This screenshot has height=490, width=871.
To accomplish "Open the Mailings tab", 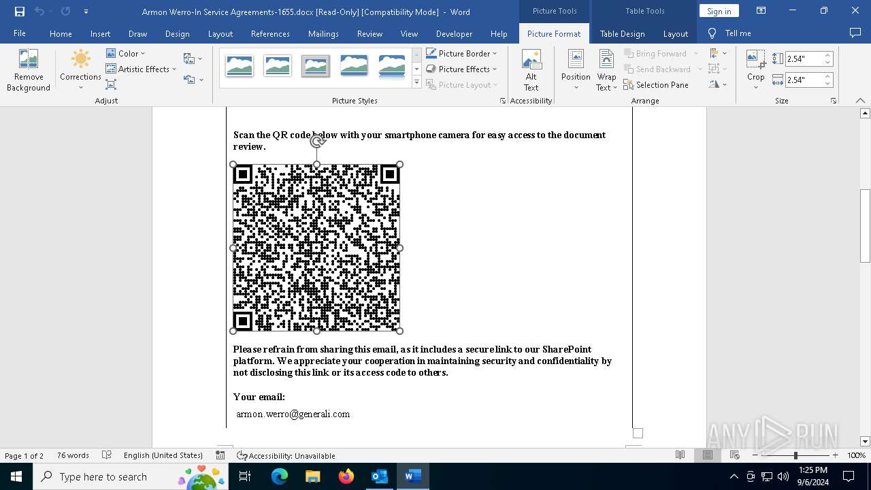I will pos(323,33).
